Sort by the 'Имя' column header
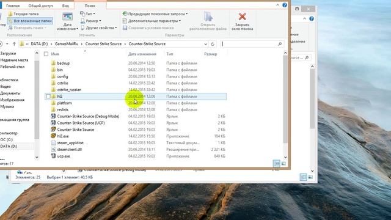This screenshot has width=391, height=220. pos(55,54)
